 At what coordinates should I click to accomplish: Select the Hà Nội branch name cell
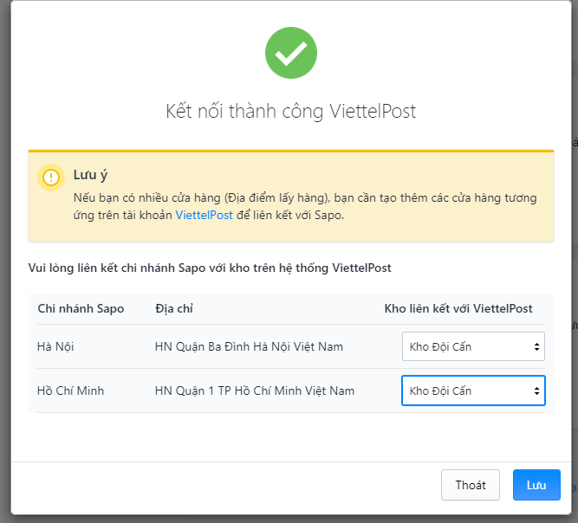pos(55,346)
